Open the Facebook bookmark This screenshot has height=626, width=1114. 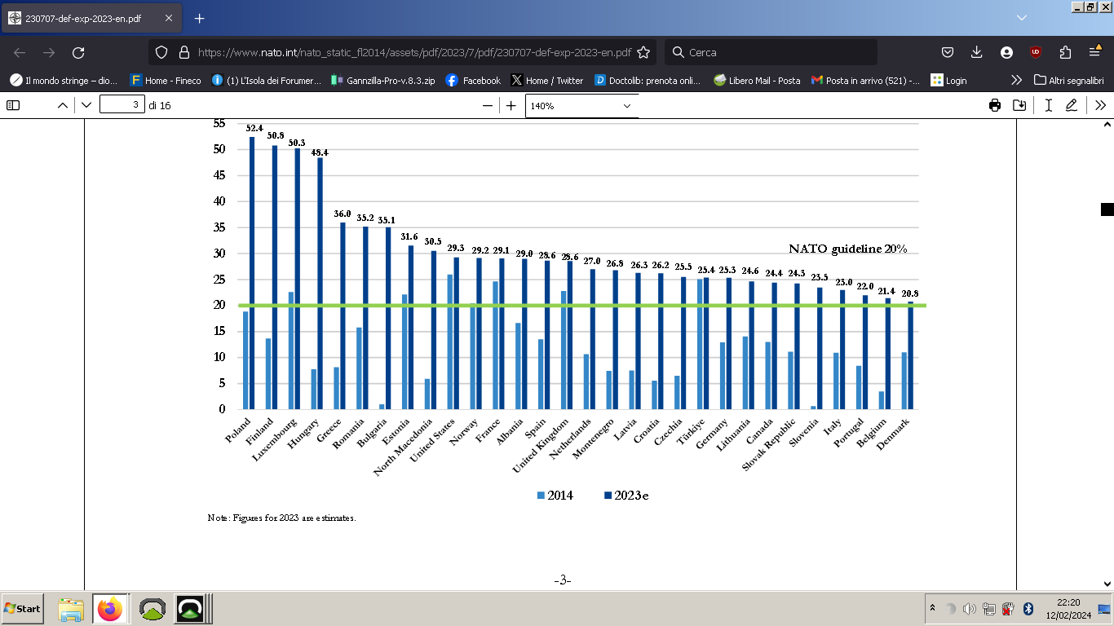474,81
